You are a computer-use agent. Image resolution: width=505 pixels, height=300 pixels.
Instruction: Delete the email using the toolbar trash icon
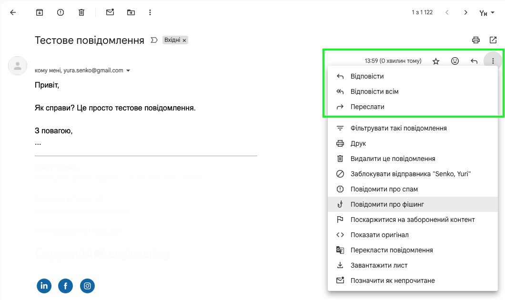81,12
